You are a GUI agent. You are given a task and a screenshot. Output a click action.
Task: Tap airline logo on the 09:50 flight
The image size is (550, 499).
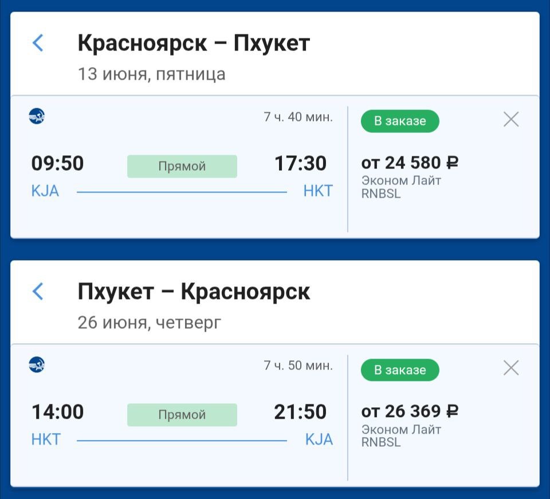coord(37,116)
